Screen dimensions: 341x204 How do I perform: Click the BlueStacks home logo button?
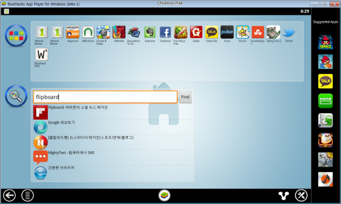pyautogui.click(x=164, y=195)
